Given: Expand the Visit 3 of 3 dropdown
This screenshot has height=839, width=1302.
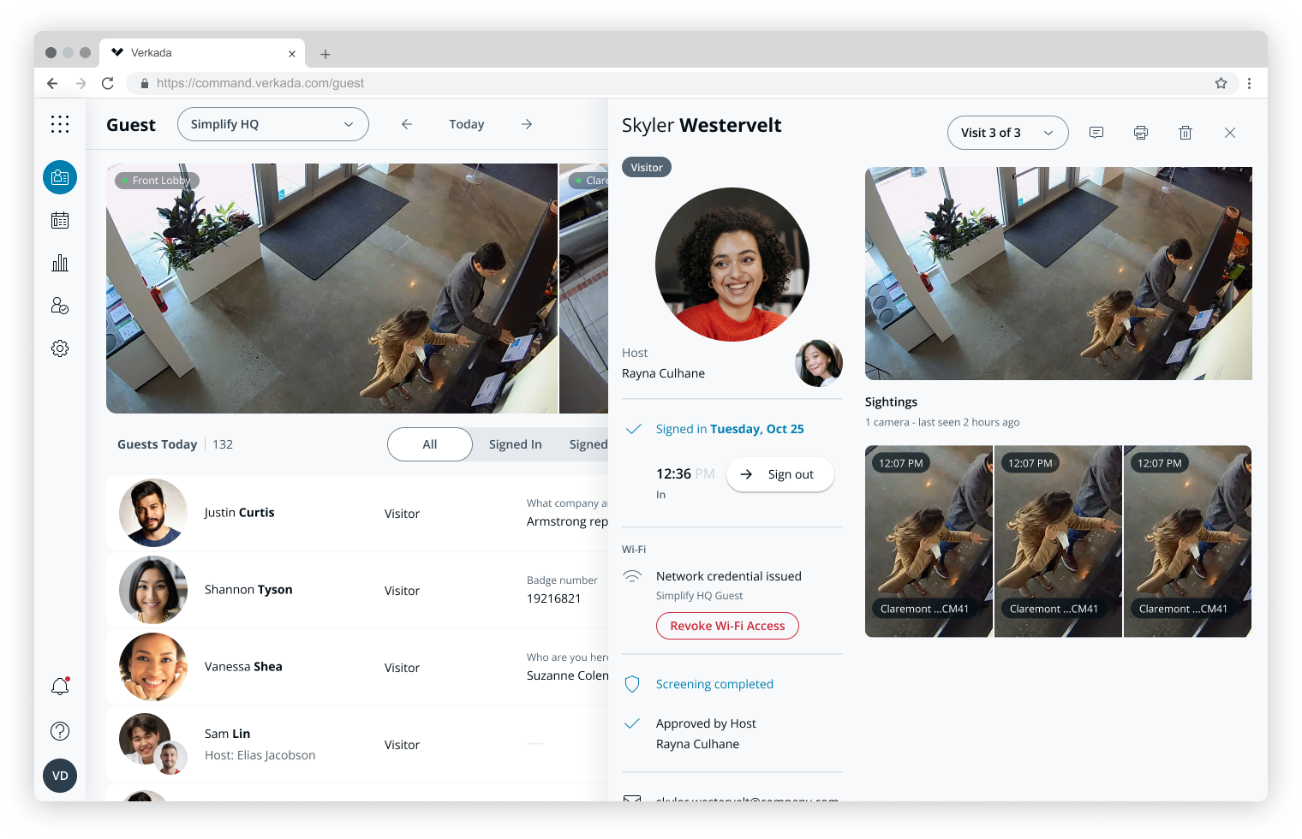Looking at the screenshot, I should 1007,133.
